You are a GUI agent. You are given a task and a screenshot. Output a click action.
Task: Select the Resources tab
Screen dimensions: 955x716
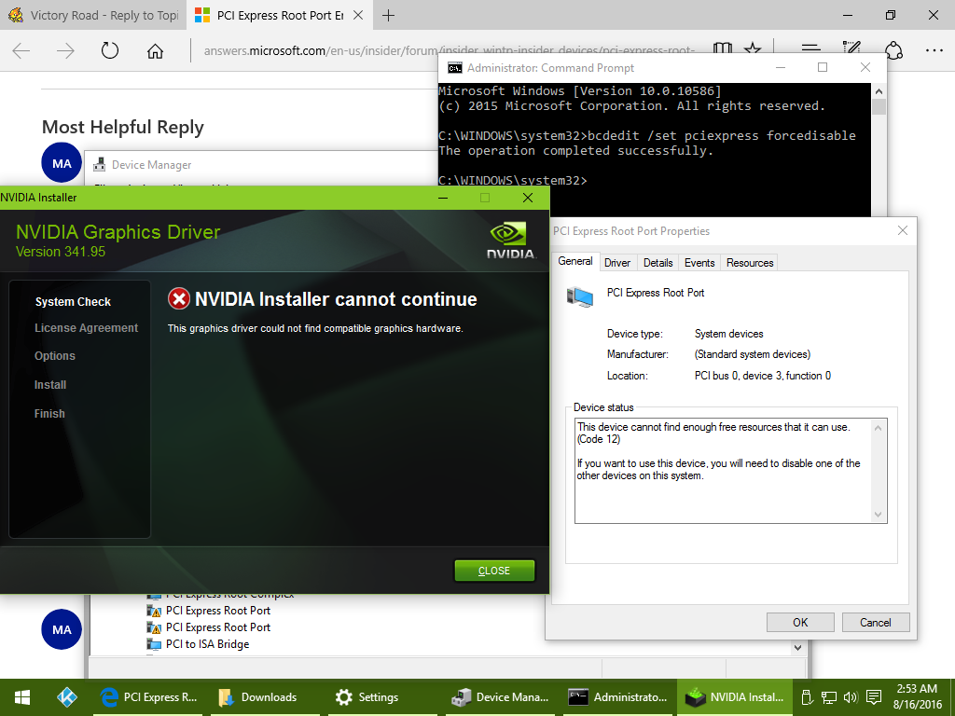tap(750, 263)
